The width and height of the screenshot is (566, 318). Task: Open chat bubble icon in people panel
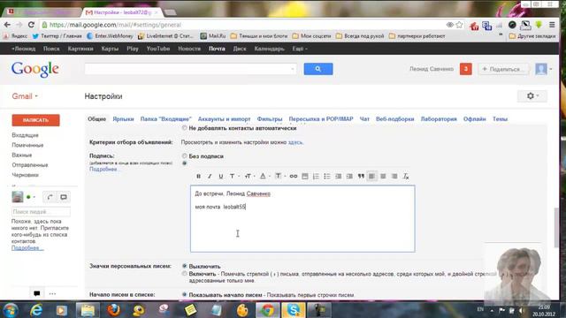tap(64, 197)
